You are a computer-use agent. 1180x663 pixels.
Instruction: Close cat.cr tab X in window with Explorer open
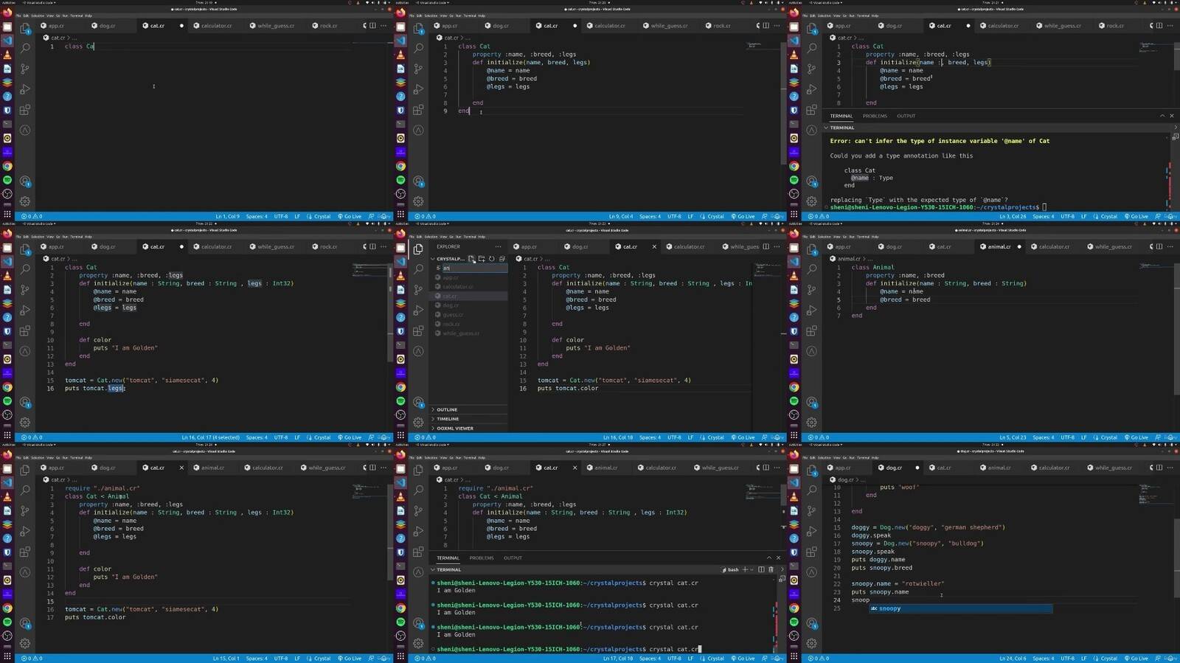coord(654,246)
